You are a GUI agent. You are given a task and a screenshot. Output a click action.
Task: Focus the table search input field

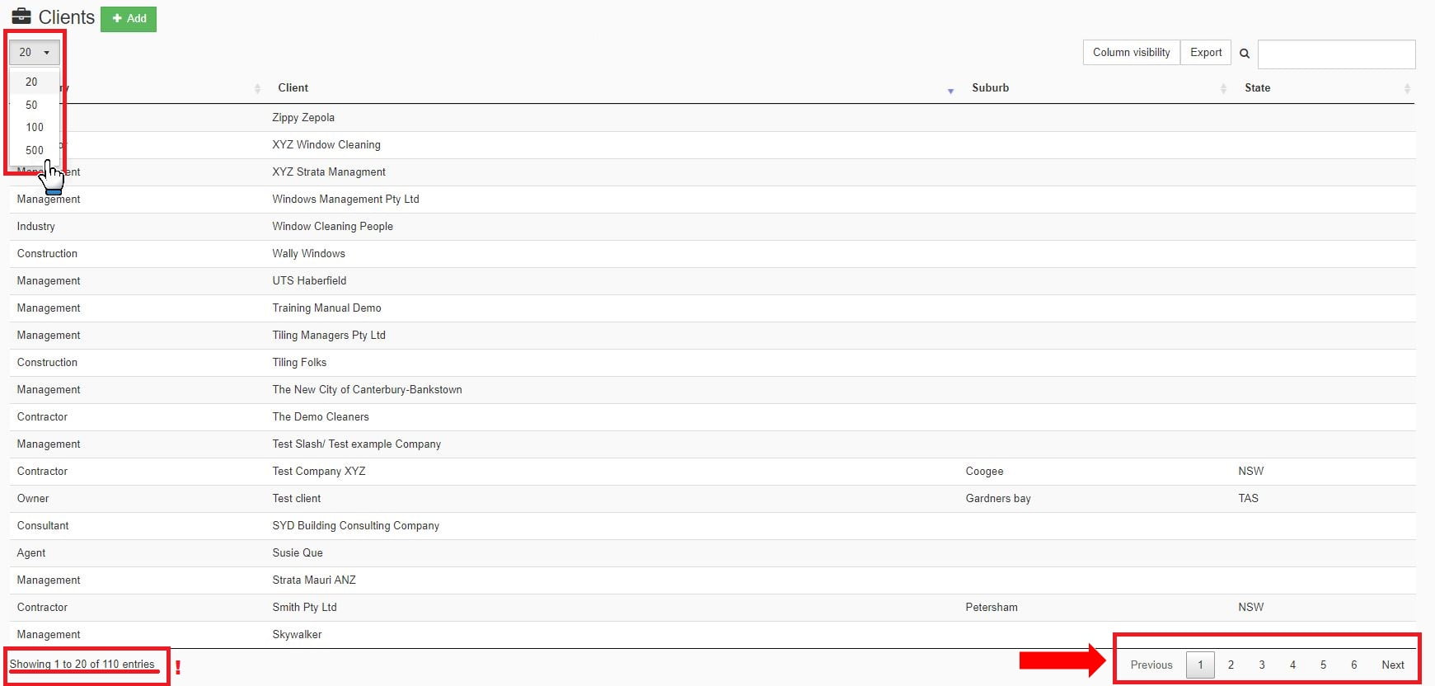click(x=1336, y=54)
